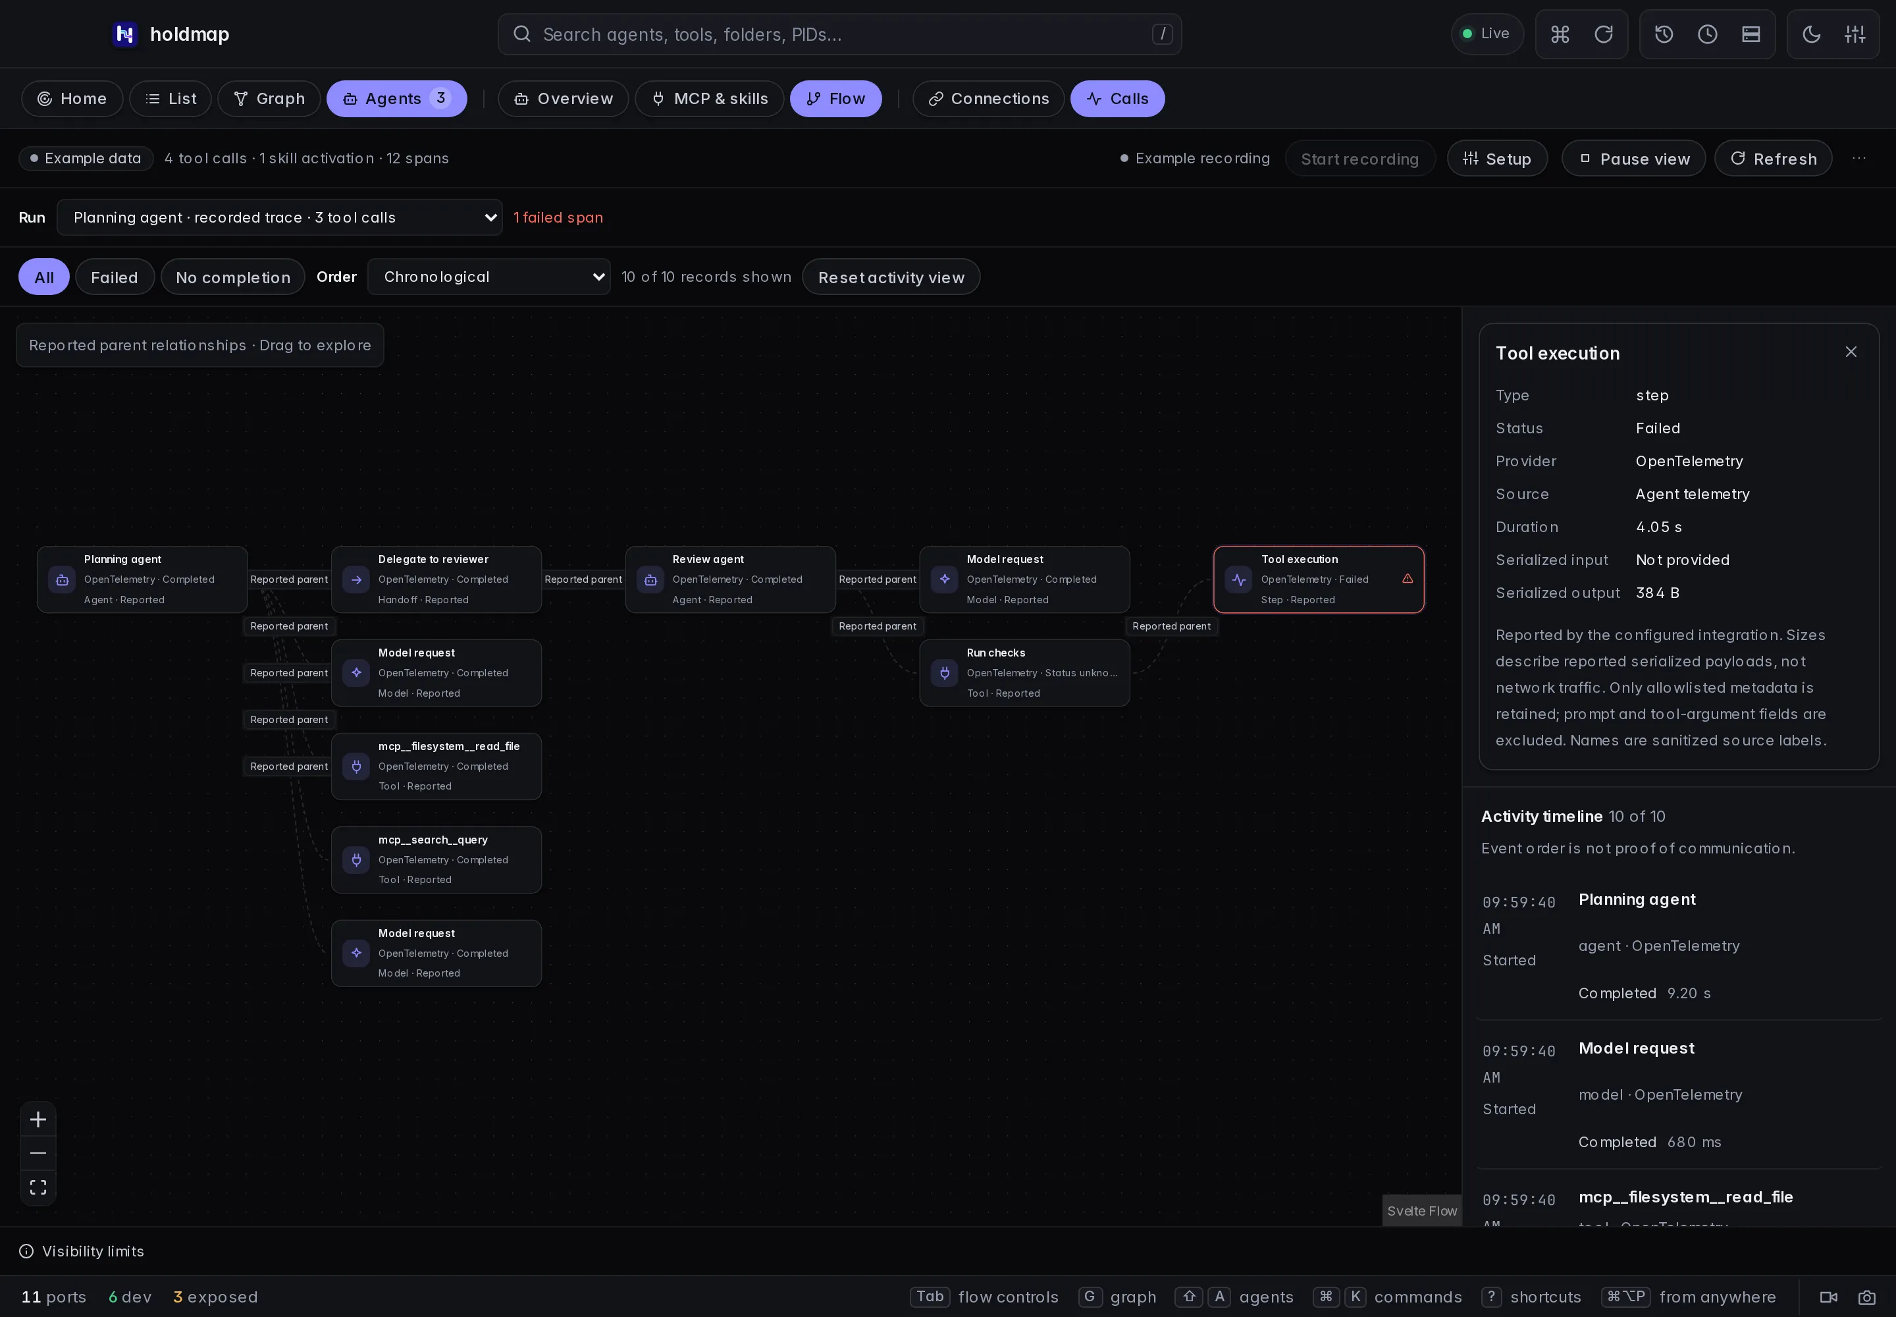The width and height of the screenshot is (1896, 1317).
Task: Click the Start recording button
Action: (x=1359, y=159)
